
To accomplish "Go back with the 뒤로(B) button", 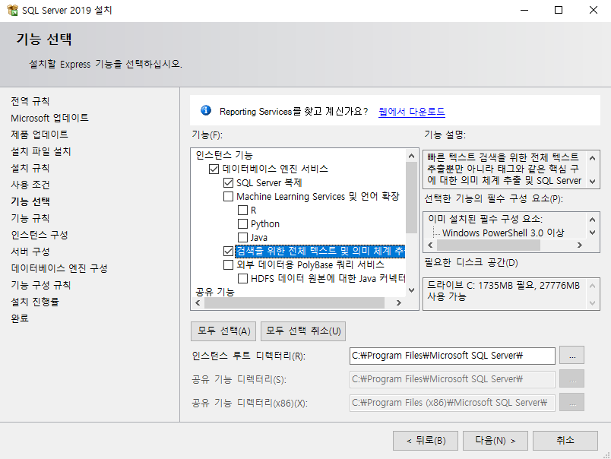I will pyautogui.click(x=426, y=441).
